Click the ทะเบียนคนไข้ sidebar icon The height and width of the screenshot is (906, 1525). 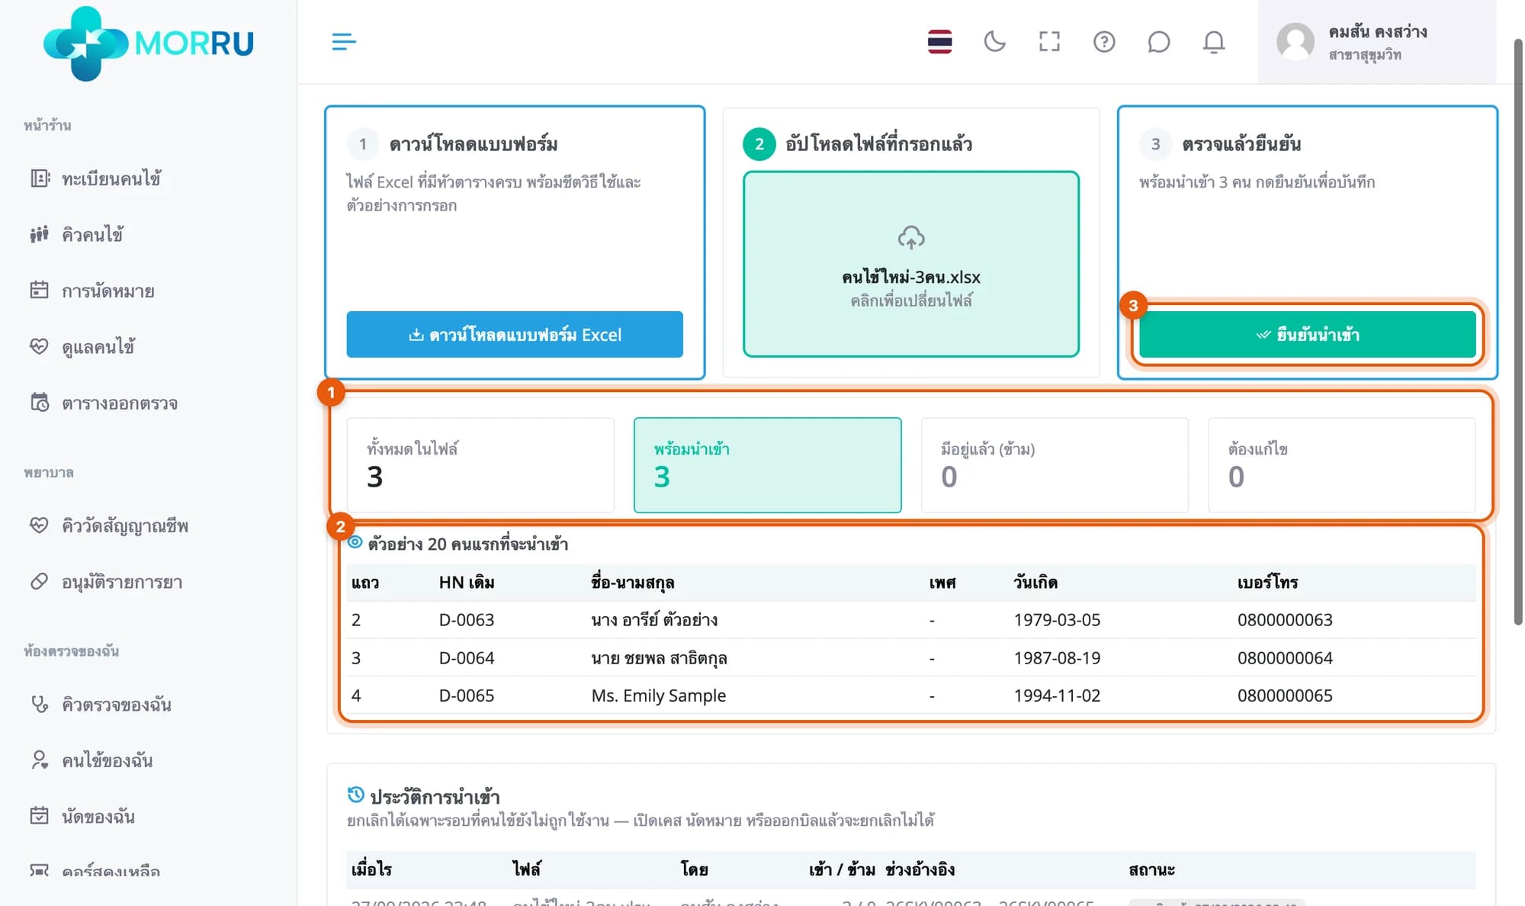(x=40, y=178)
